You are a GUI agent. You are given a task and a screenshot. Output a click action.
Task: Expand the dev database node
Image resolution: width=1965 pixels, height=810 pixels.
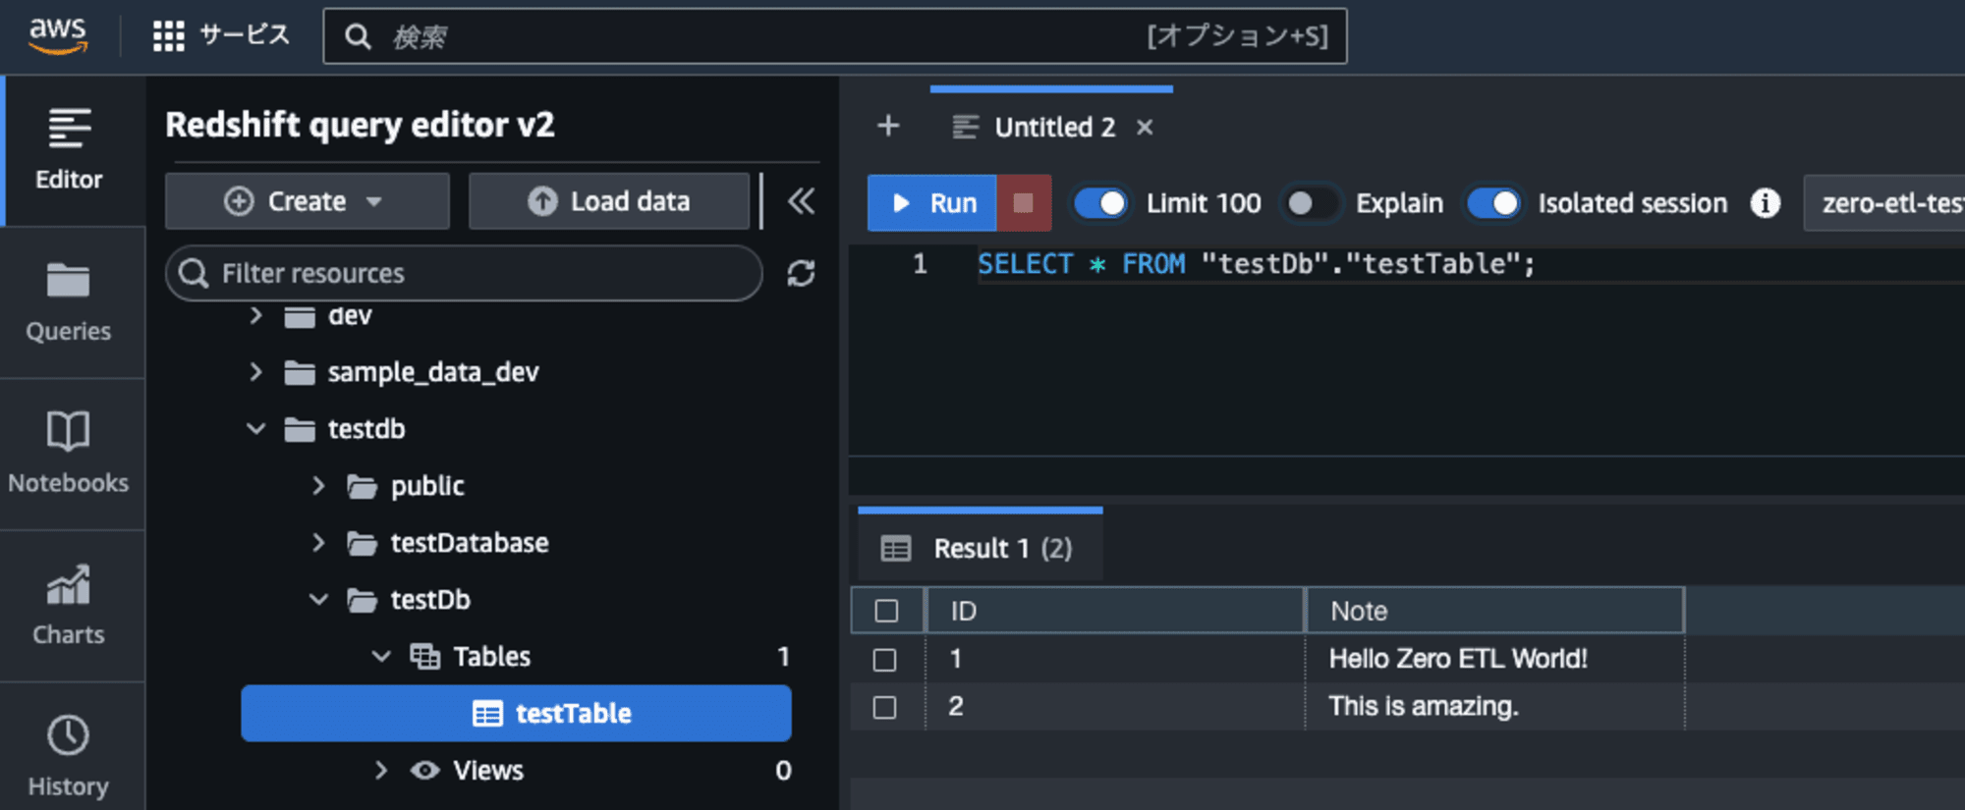click(255, 315)
